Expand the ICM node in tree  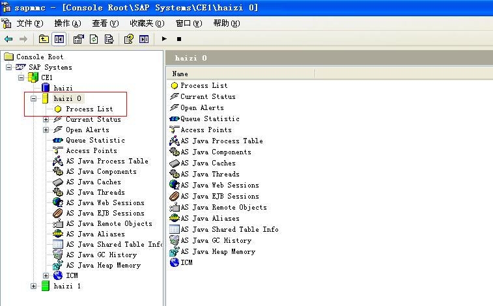(46, 275)
